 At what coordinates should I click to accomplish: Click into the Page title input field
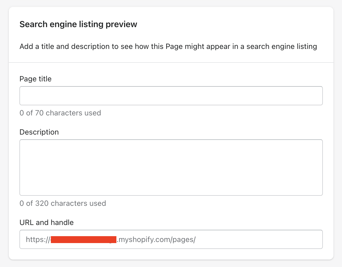[171, 96]
